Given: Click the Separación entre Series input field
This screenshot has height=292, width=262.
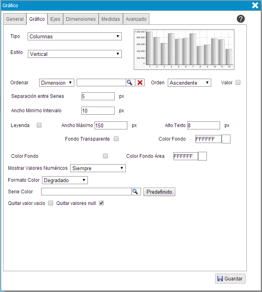Looking at the screenshot, I should click(x=98, y=96).
